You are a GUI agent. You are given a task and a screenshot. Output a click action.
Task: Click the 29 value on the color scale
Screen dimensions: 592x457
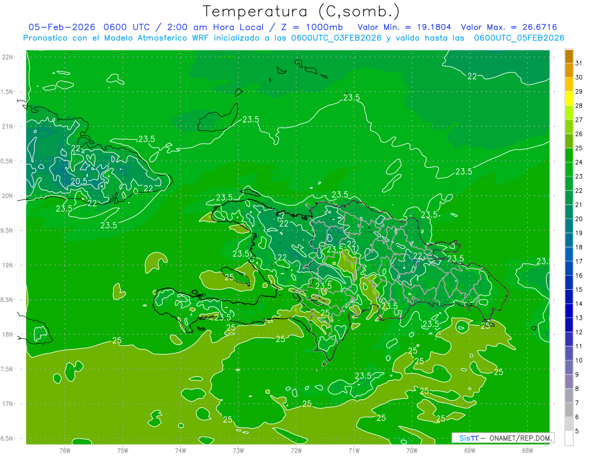click(579, 92)
